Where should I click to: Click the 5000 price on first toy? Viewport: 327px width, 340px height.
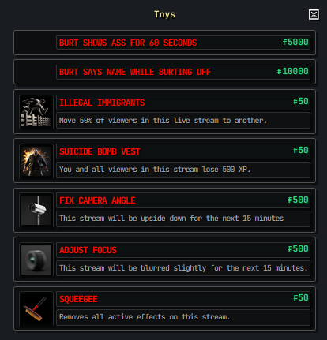pos(295,42)
